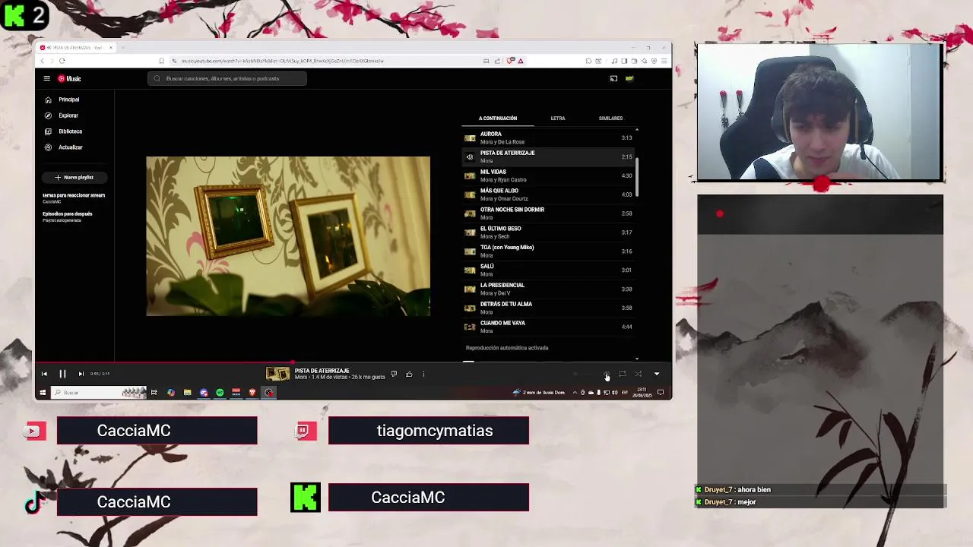Select the PISTA DE ATERRIZAJE browser tab
Viewport: 973px width, 547px height.
[76, 47]
